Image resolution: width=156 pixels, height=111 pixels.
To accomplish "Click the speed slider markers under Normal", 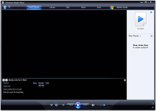I will tap(41, 86).
